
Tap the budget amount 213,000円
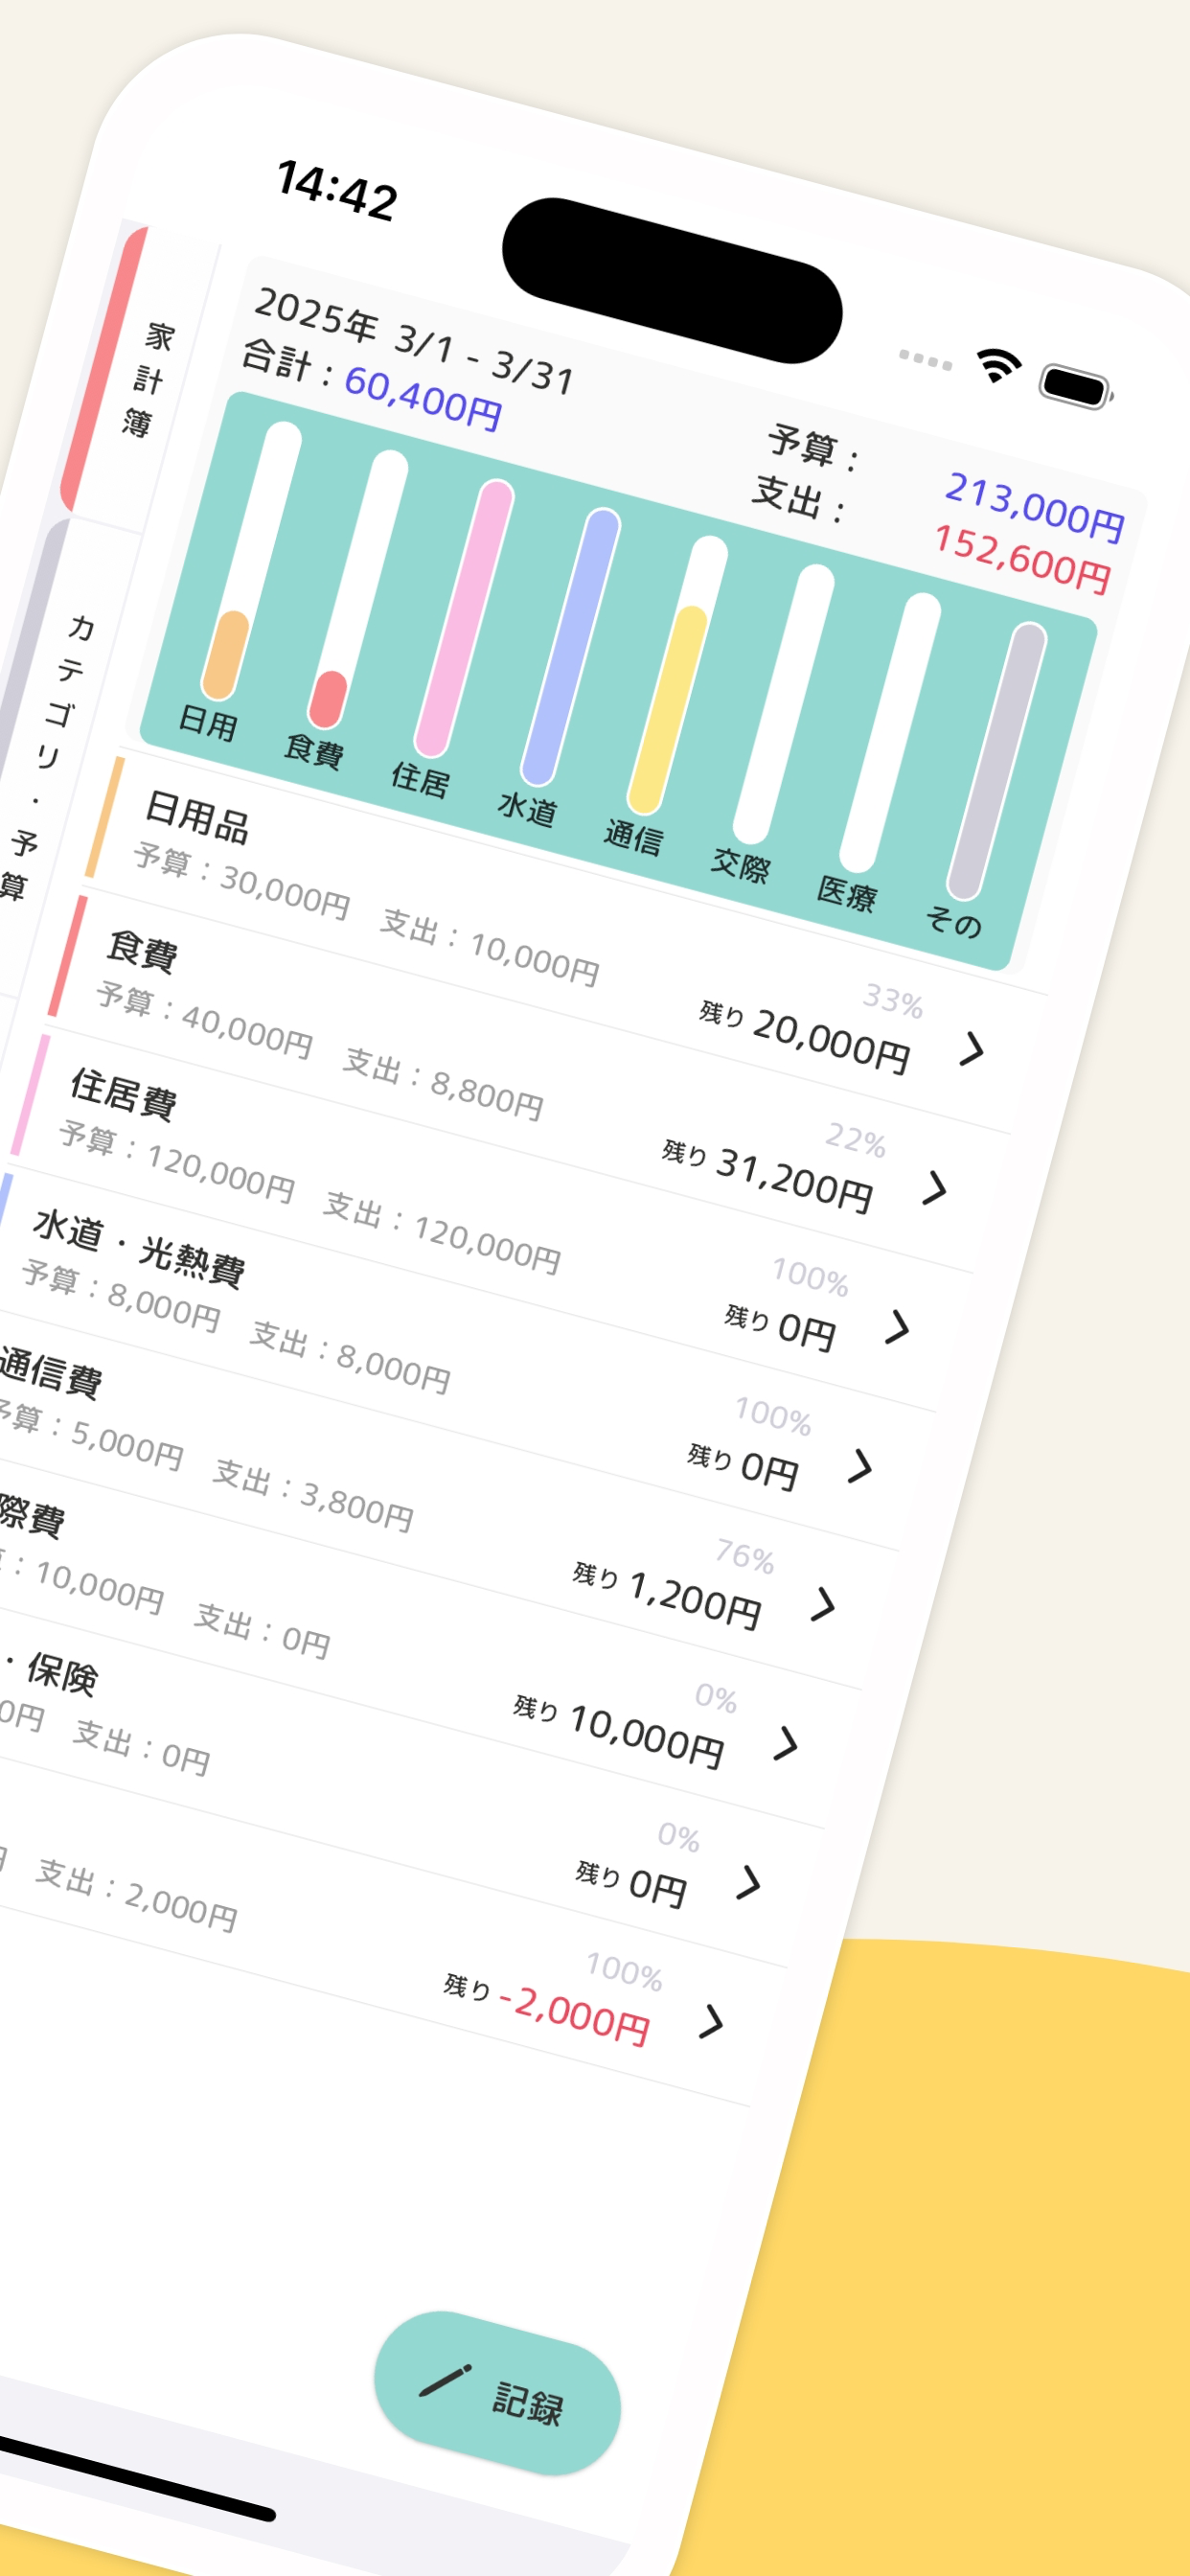1035,507
